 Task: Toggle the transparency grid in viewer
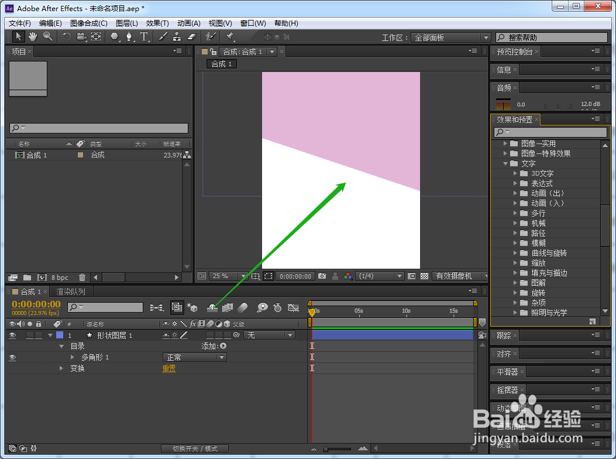pyautogui.click(x=424, y=276)
